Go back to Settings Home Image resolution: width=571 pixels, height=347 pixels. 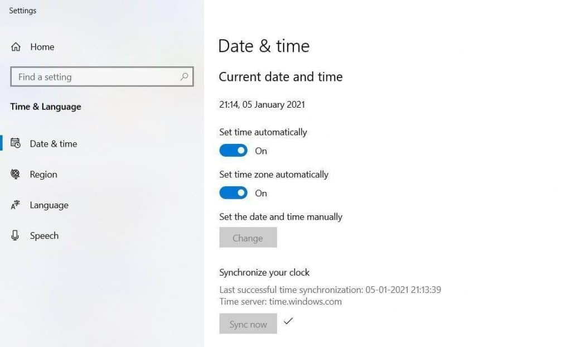pos(42,47)
